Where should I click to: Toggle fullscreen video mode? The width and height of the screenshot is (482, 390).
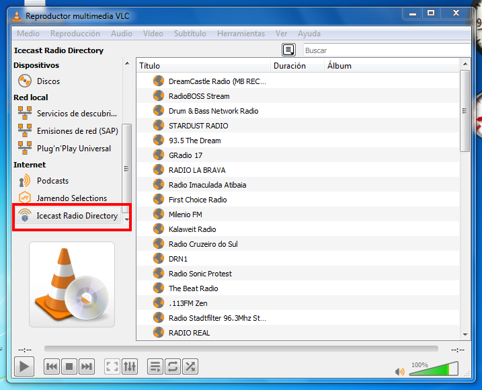coord(112,366)
